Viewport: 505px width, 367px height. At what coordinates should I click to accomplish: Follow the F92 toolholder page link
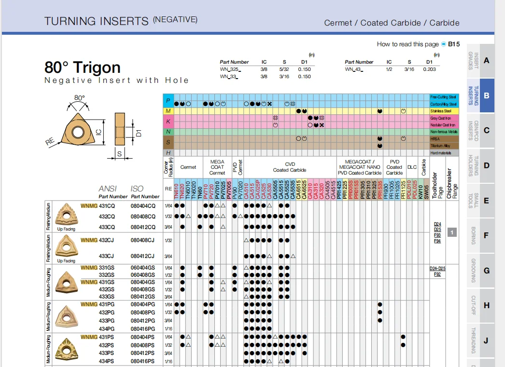coord(437,274)
